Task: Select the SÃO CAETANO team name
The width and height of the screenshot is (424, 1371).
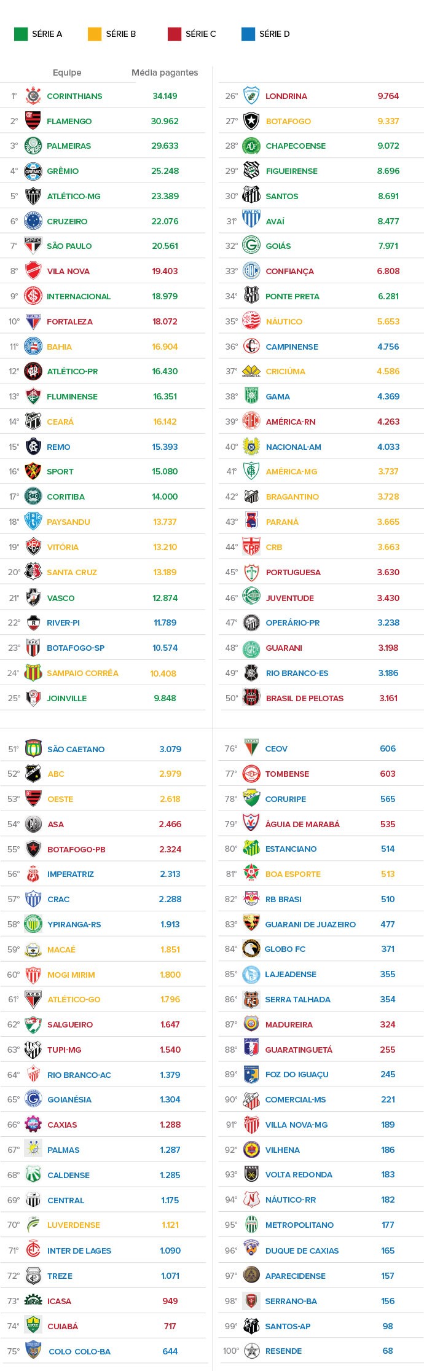Action: 76,749
